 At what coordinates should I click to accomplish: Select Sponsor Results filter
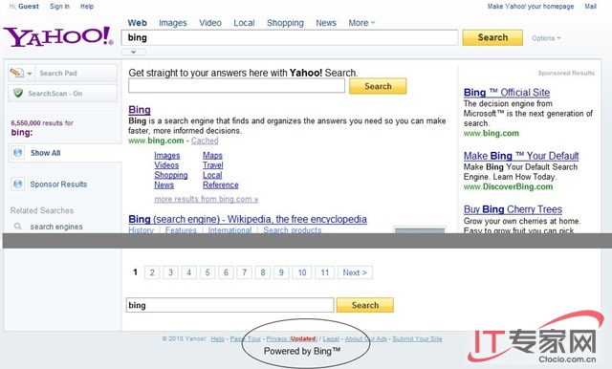click(x=58, y=184)
